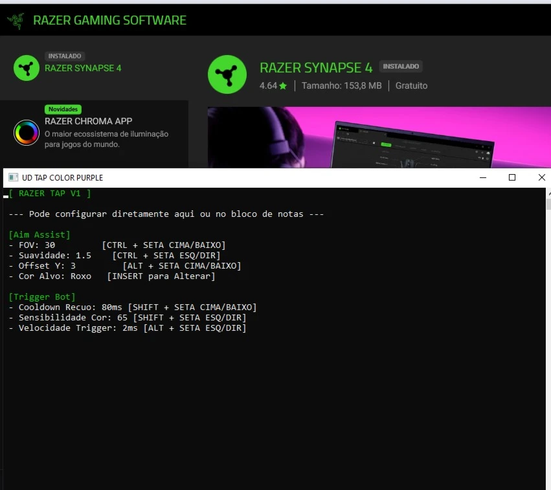Click the 'UD TAP COLOR PURPLE' window title text
This screenshot has width=551, height=490.
click(x=63, y=178)
